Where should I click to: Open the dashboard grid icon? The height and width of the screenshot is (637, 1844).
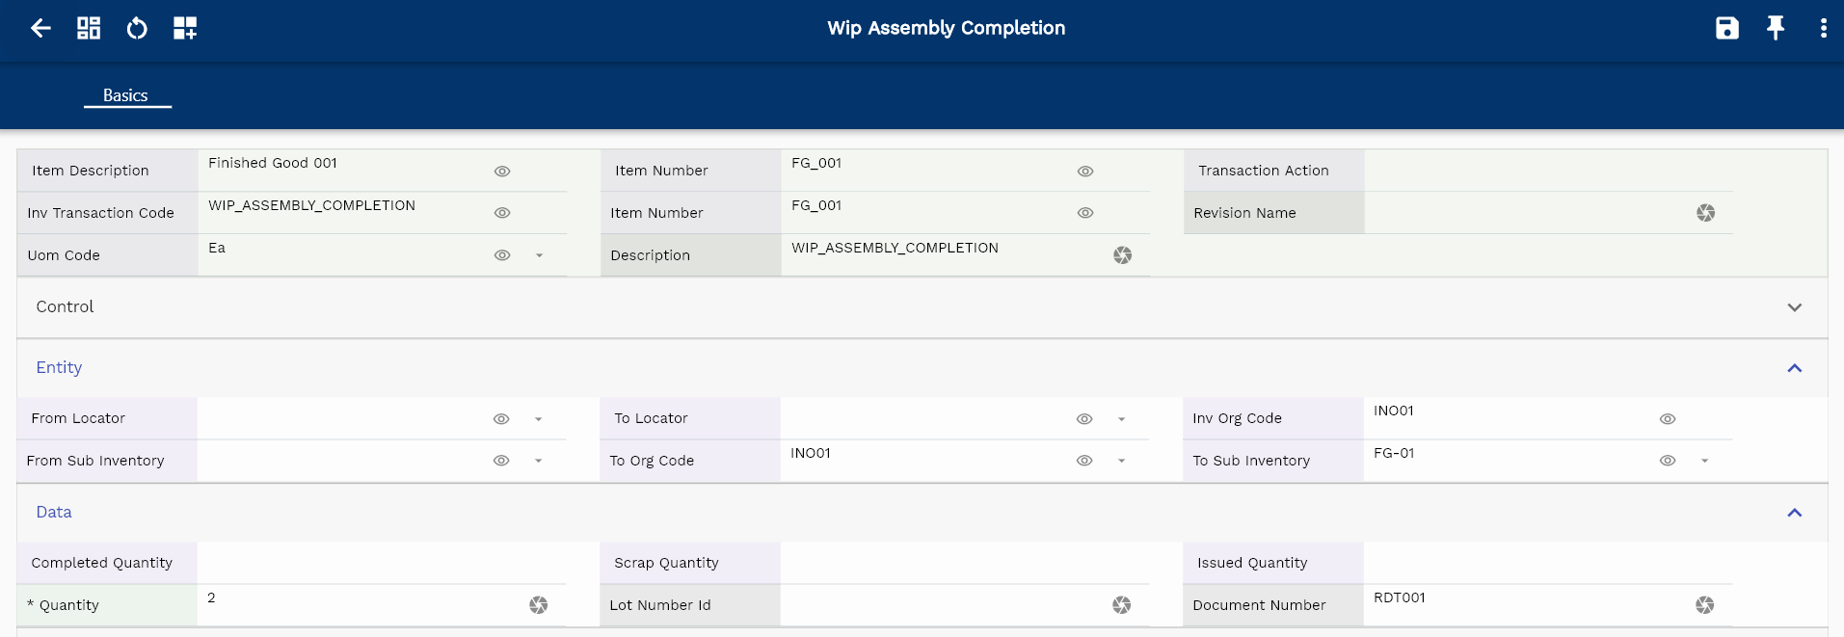coord(89,28)
